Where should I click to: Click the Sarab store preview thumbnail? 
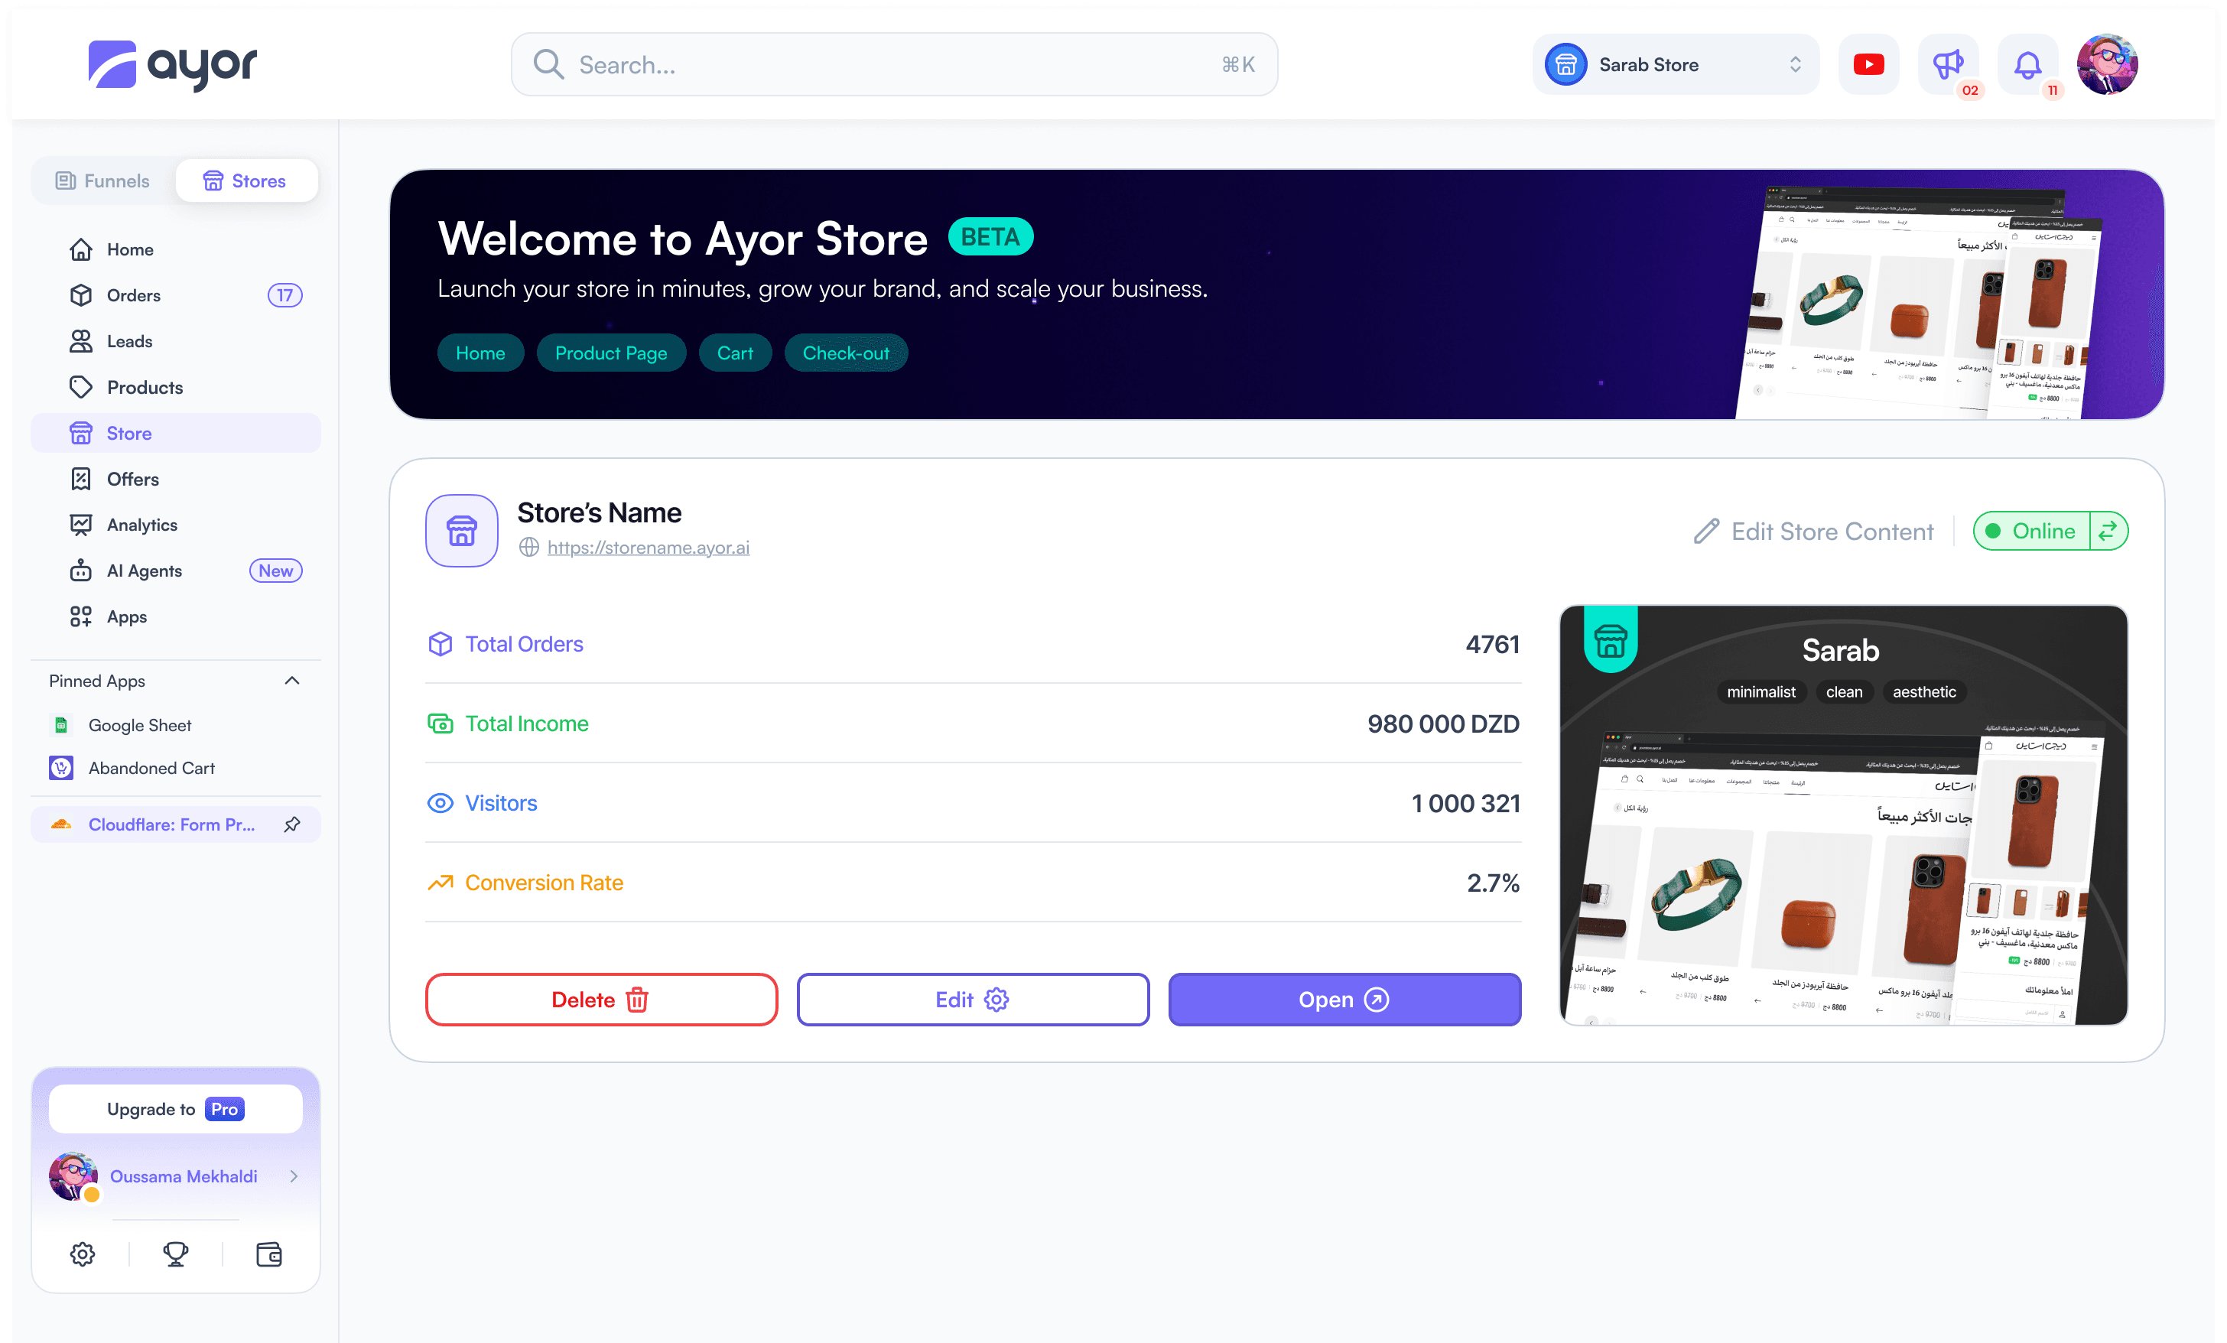(1843, 815)
